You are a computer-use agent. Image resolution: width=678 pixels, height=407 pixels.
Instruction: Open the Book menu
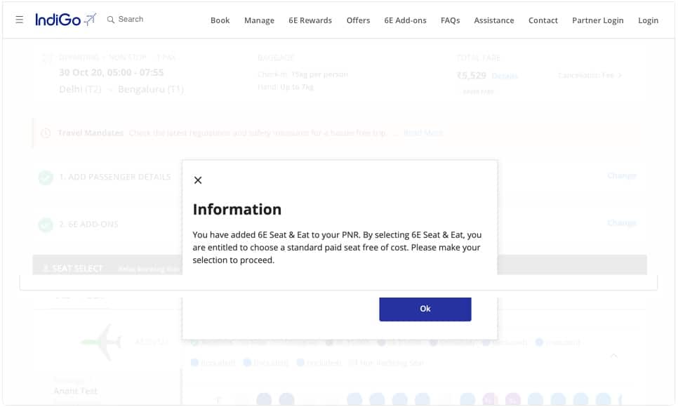click(x=220, y=20)
